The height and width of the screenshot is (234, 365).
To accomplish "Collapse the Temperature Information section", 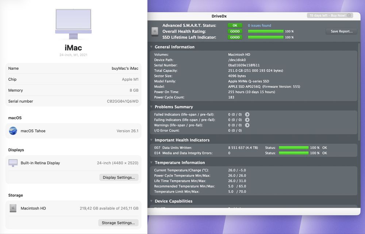I will pyautogui.click(x=151, y=162).
